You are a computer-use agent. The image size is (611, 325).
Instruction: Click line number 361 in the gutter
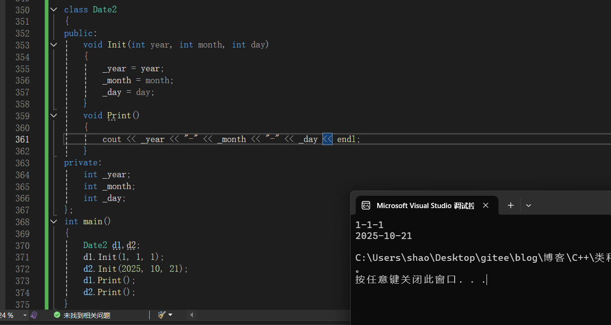[x=22, y=139]
